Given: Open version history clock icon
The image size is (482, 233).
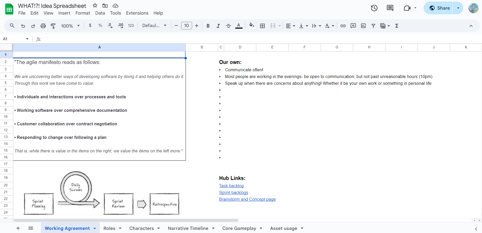Looking at the screenshot, I should click(x=374, y=8).
